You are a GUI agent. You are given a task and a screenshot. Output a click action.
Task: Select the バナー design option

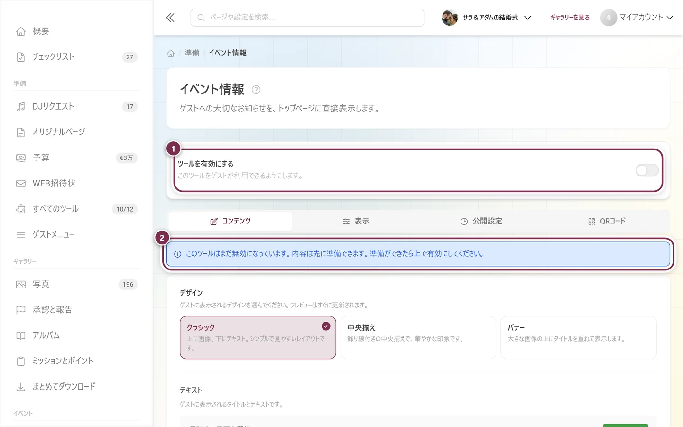coord(579,338)
